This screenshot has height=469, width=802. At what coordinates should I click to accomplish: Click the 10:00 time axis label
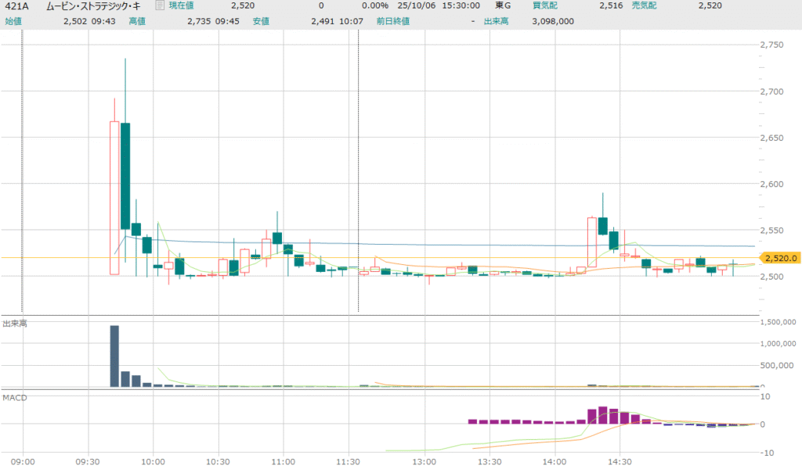(153, 462)
